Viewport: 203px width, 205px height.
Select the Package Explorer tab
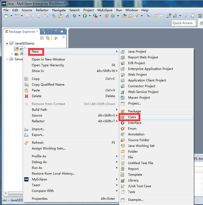click(x=22, y=31)
